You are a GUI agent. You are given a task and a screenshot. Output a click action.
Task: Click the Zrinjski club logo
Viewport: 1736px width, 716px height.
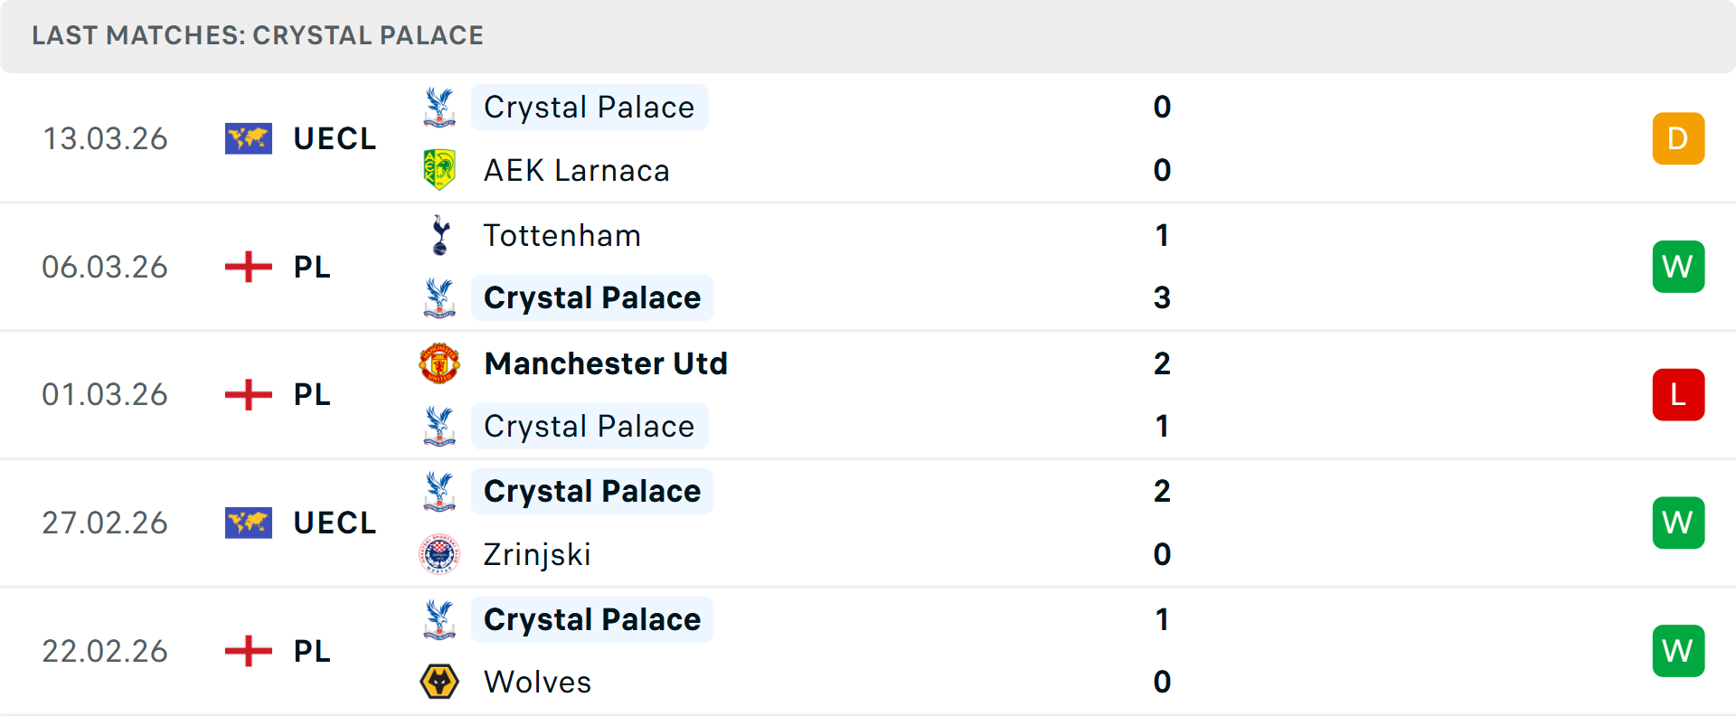(440, 554)
